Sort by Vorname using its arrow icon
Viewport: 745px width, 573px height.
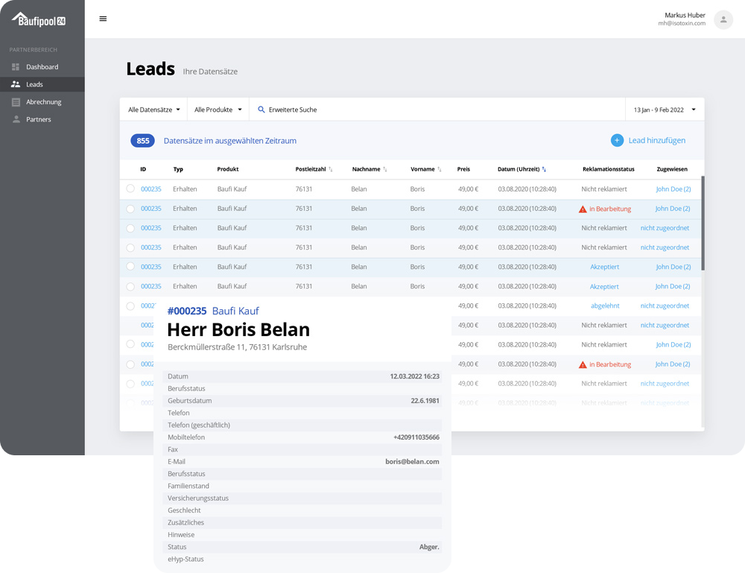[x=439, y=169]
